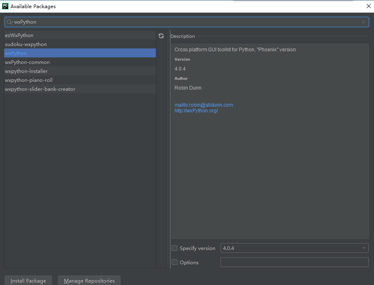Select the wxPython package entry

[16, 53]
